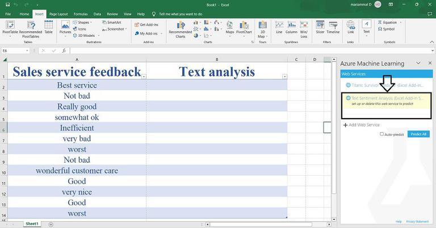Viewport: 436px width, 228px height.
Task: Expand the 3D Models dropdown arrow
Action: click(98, 36)
